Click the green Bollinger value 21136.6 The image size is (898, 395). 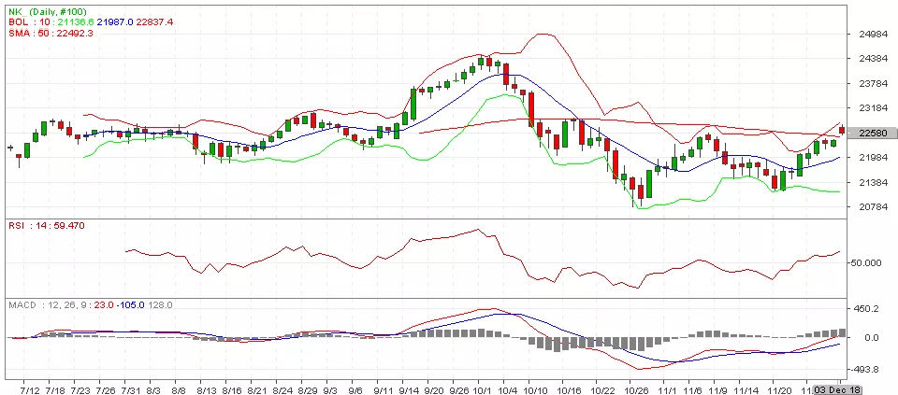(76, 21)
